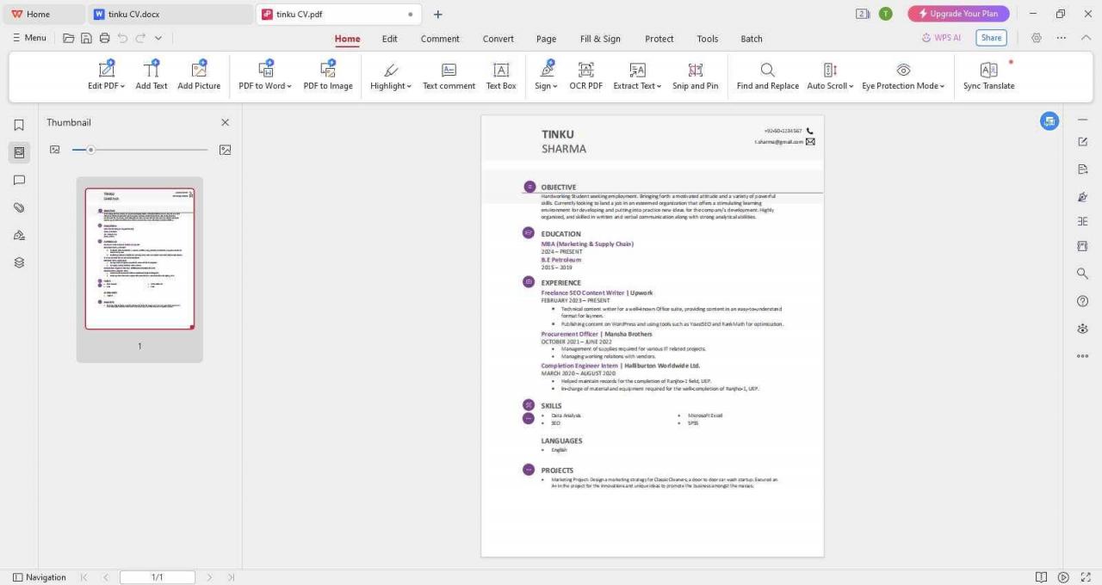1102x585 pixels.
Task: Open the attachments panel in left sidebar
Action: [x=19, y=207]
